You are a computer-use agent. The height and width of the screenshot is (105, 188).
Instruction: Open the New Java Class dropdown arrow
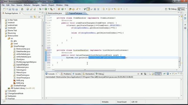(65, 9)
